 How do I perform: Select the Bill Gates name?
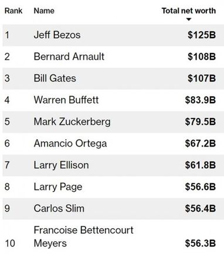point(55,79)
